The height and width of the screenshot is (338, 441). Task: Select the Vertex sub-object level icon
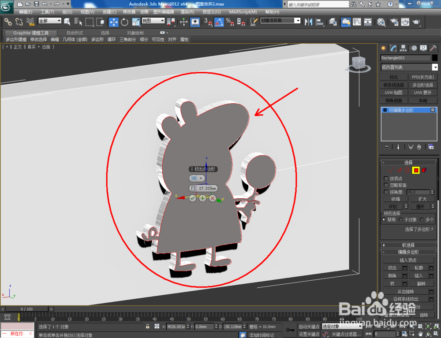tap(391, 170)
